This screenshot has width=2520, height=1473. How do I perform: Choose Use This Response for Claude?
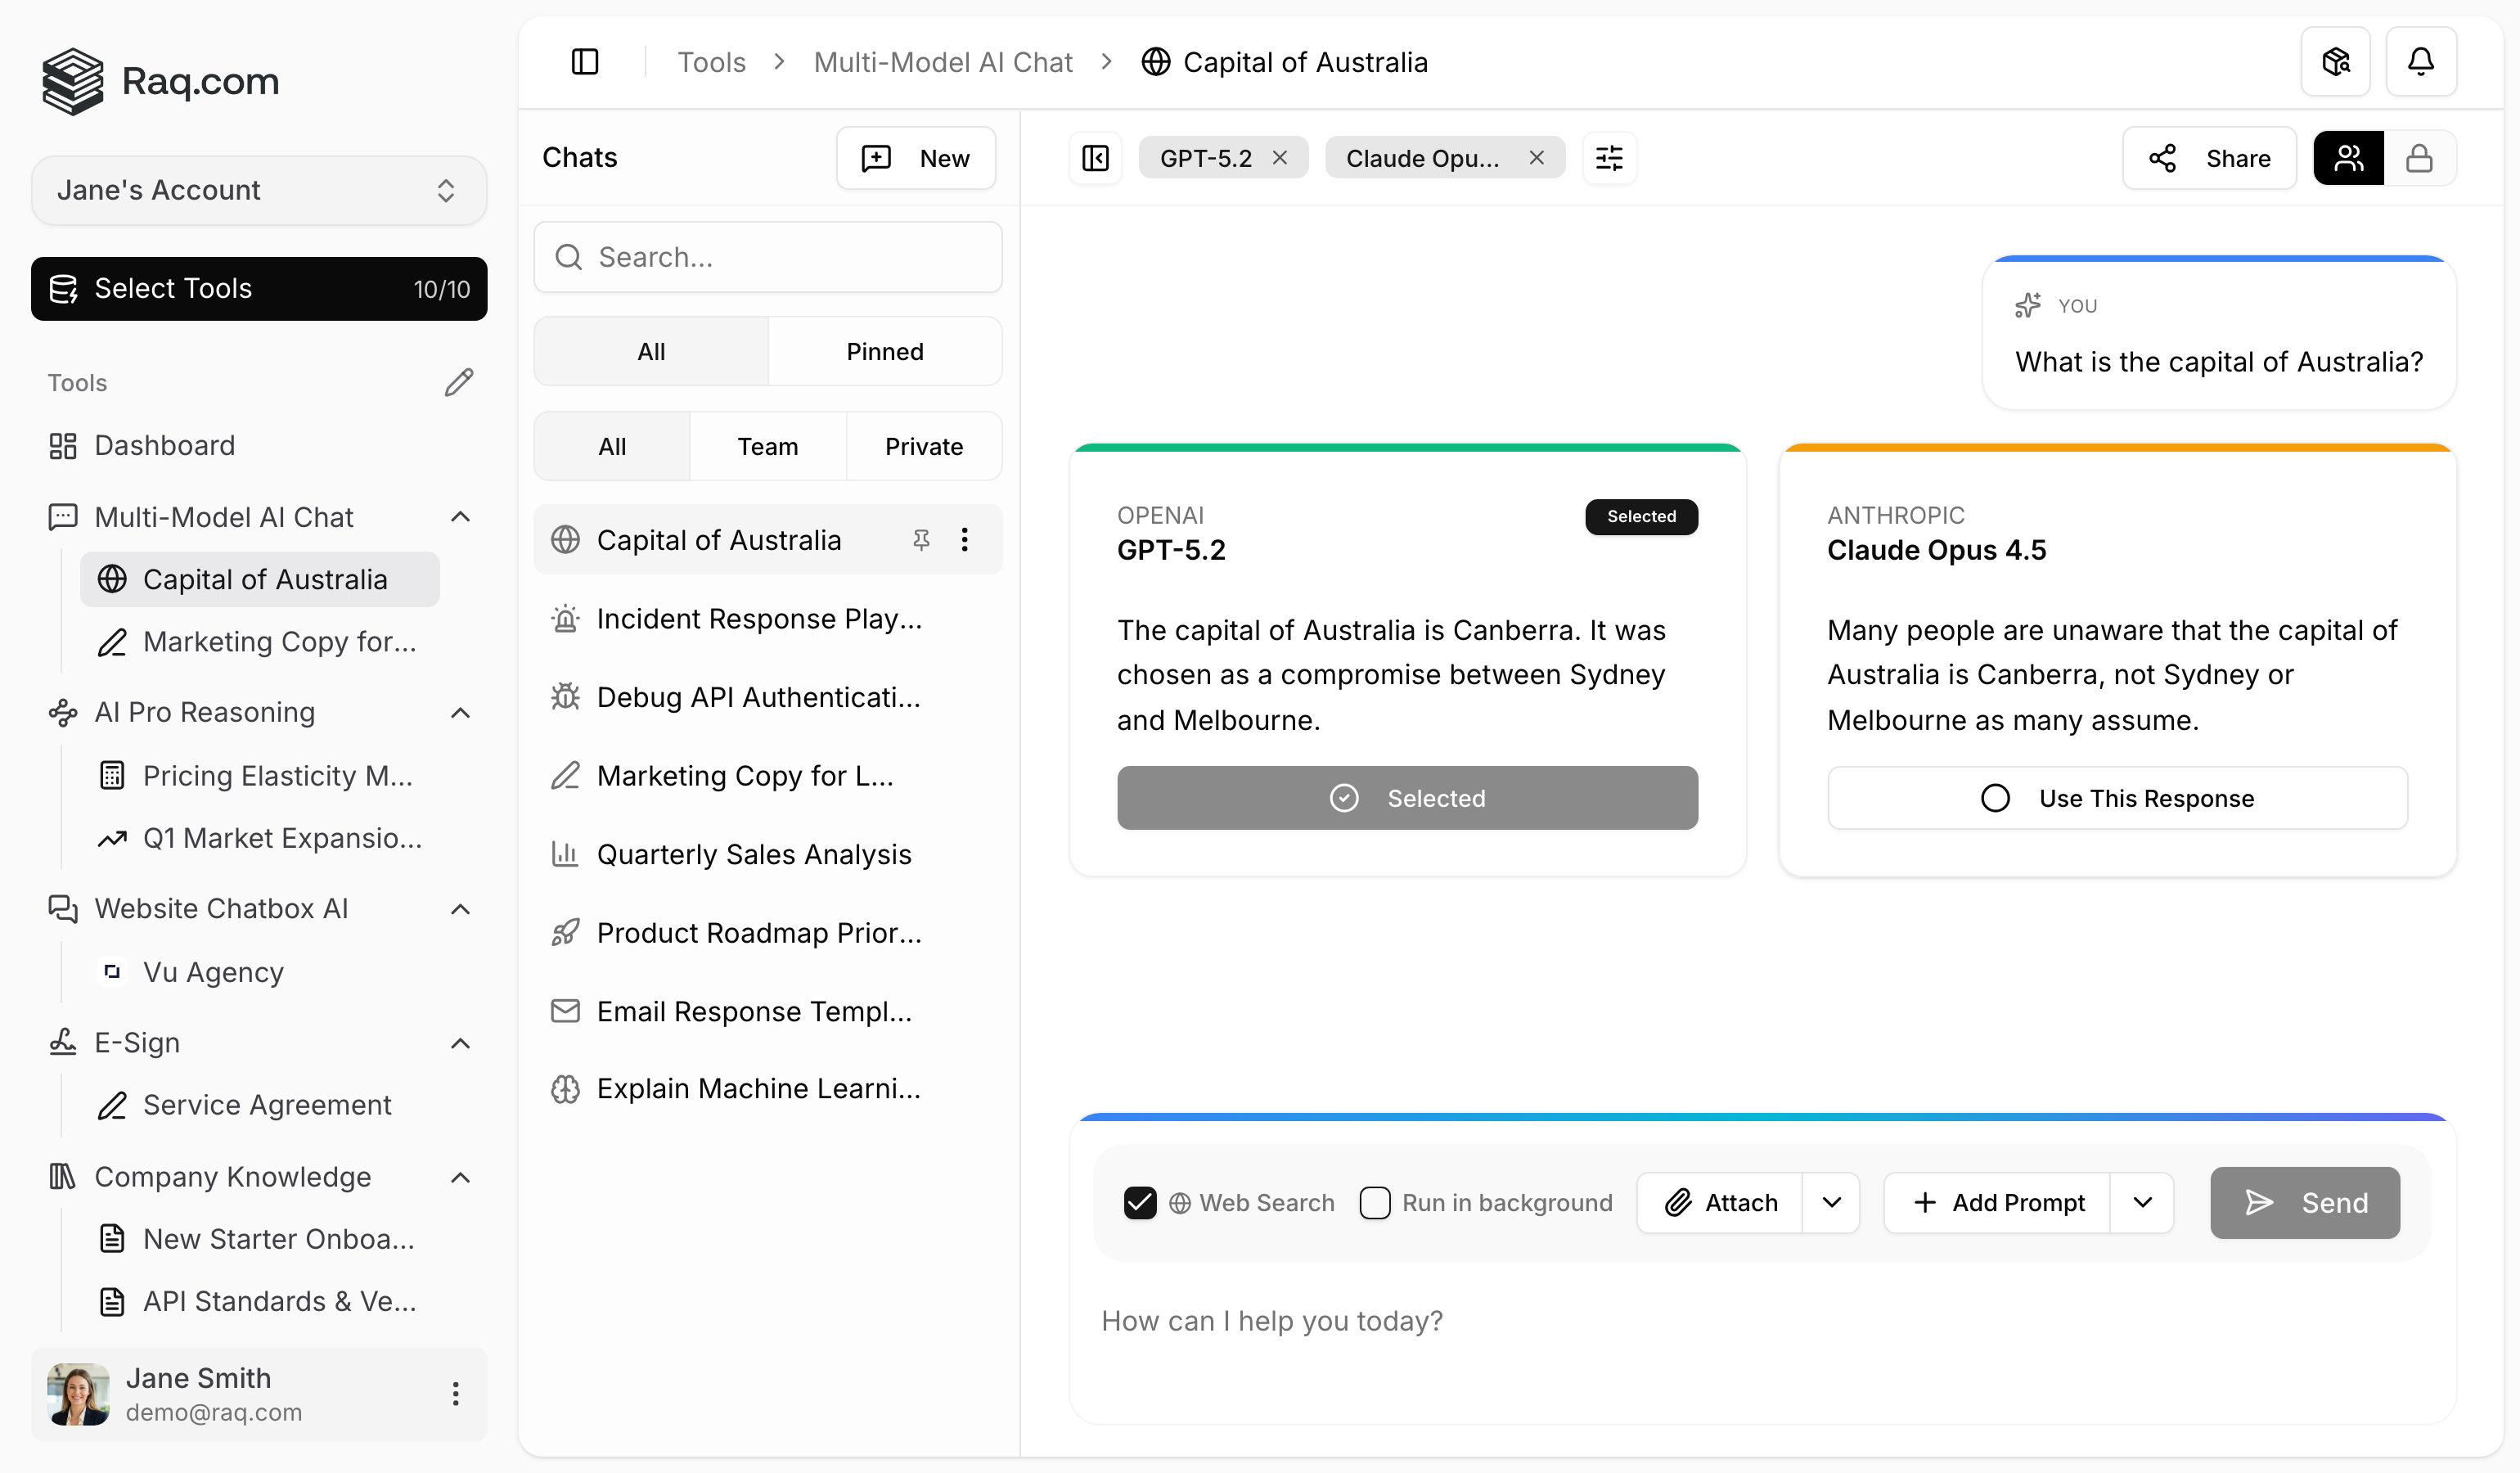2117,798
